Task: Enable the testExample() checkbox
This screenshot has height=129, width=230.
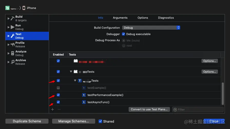Action: (x=58, y=88)
